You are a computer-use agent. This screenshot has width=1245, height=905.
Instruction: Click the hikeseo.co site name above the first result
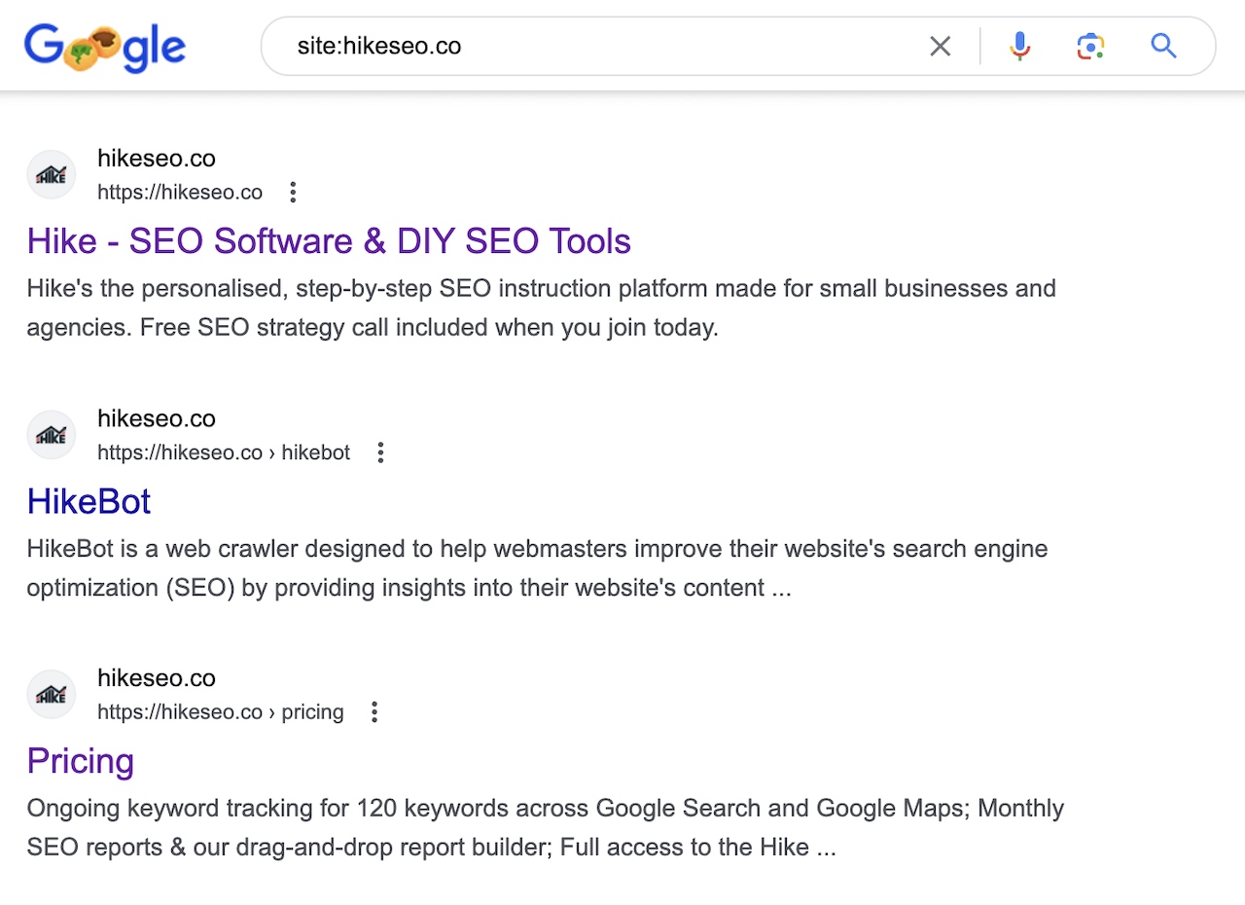(157, 159)
